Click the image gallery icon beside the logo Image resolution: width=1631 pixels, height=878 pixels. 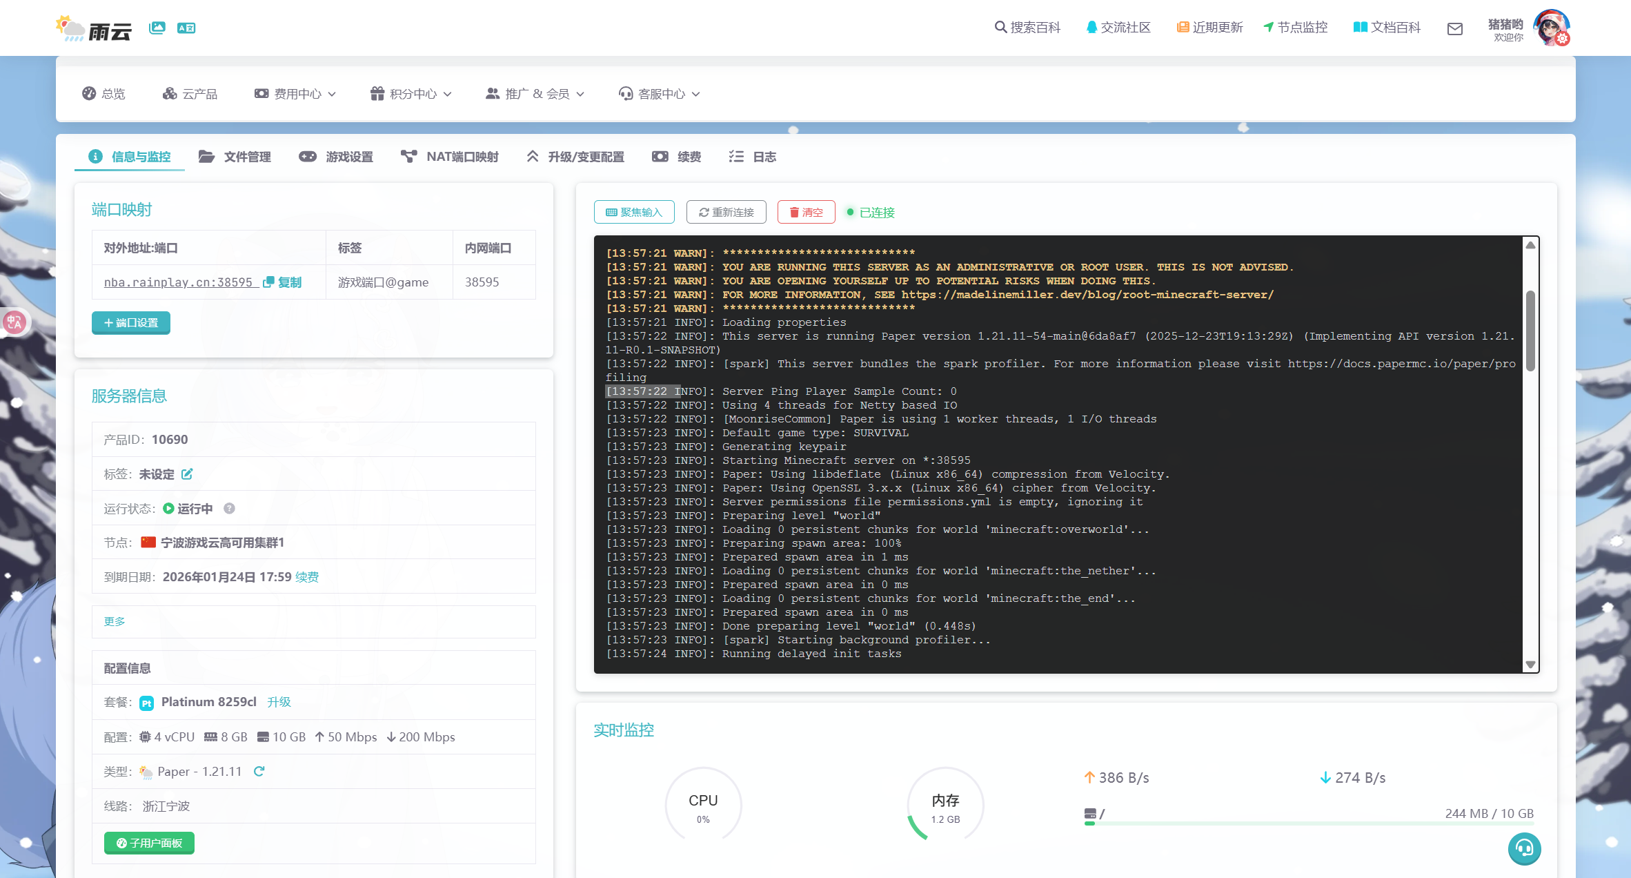pos(157,28)
